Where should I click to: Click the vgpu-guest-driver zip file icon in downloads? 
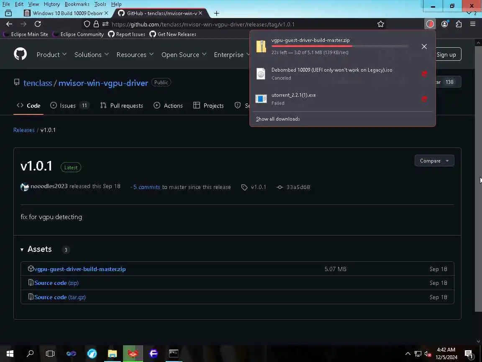click(x=261, y=46)
